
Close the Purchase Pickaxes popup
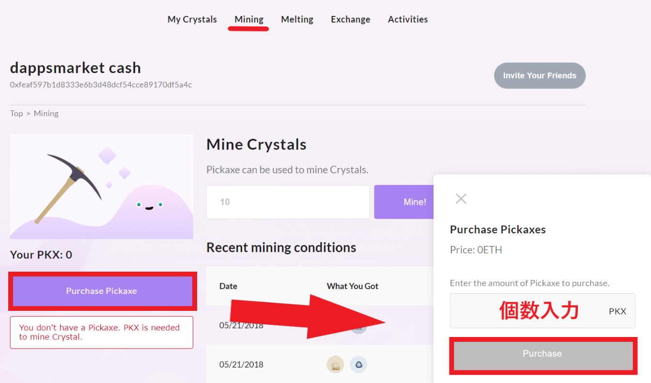click(x=461, y=199)
